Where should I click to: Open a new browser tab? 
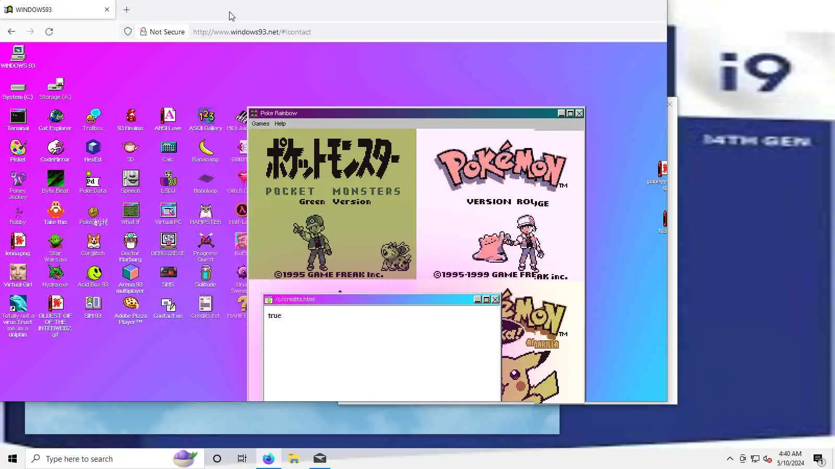pos(126,9)
